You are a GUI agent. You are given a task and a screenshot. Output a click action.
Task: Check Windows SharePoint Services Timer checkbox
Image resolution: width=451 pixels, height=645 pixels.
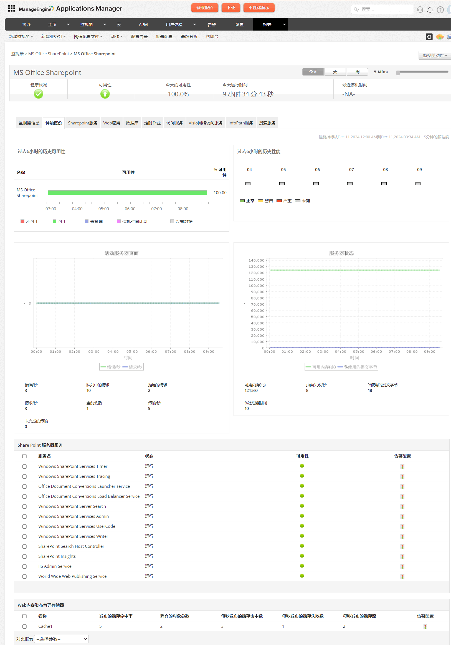[24, 467]
